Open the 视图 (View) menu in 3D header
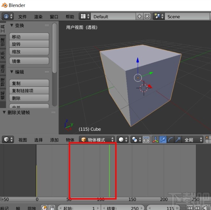211x210 pixels. click(x=23, y=140)
